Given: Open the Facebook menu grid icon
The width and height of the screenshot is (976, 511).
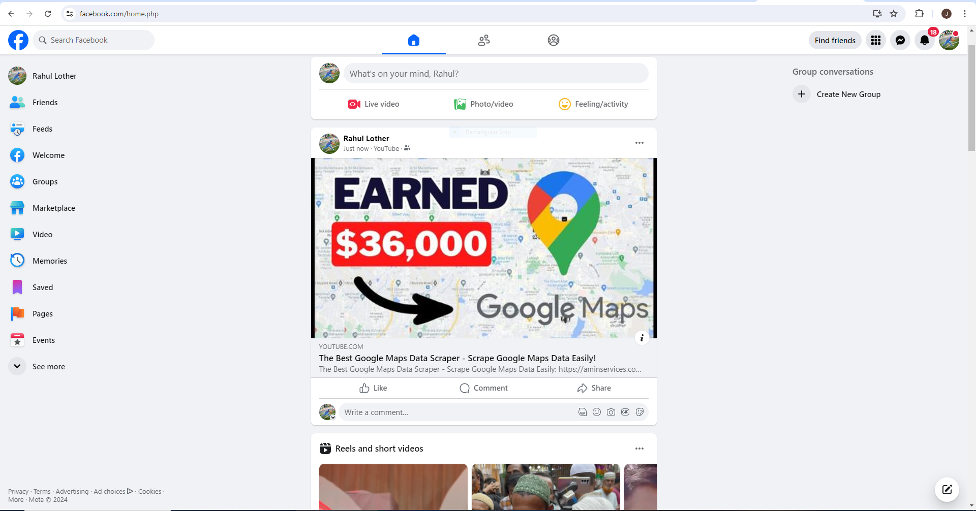Looking at the screenshot, I should tap(875, 40).
